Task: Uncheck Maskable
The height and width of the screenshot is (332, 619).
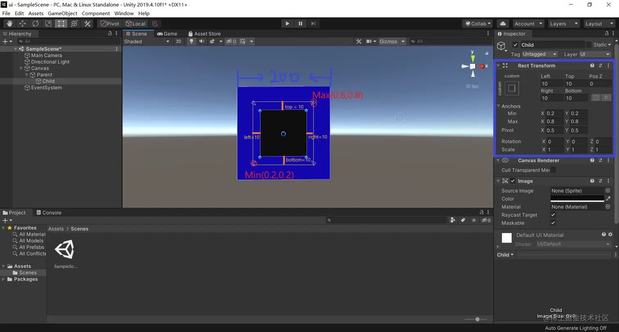Action: 553,223
